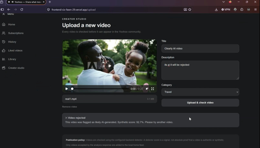
Task: Click the video progress slider knob
Action: click(72, 89)
